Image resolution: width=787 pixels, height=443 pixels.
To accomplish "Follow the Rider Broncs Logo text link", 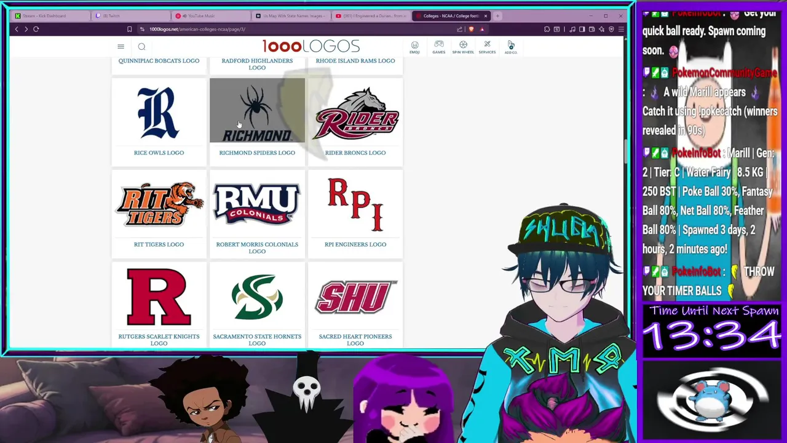I will click(x=355, y=153).
